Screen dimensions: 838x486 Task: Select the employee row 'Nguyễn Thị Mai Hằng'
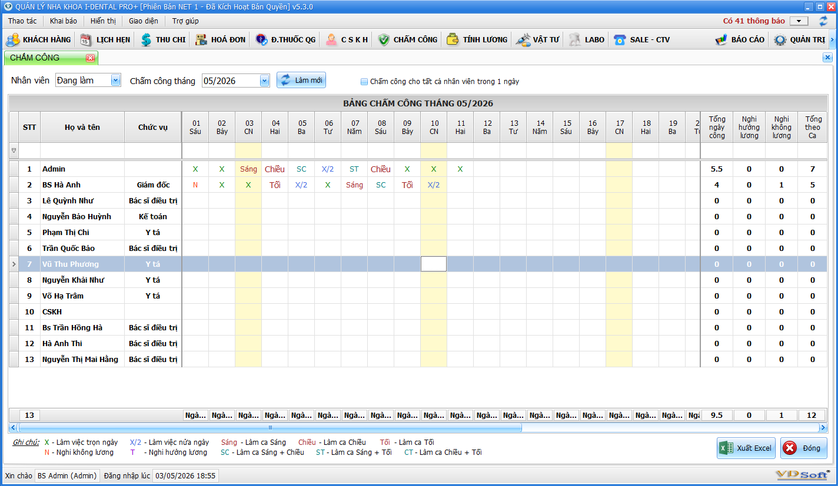point(418,360)
